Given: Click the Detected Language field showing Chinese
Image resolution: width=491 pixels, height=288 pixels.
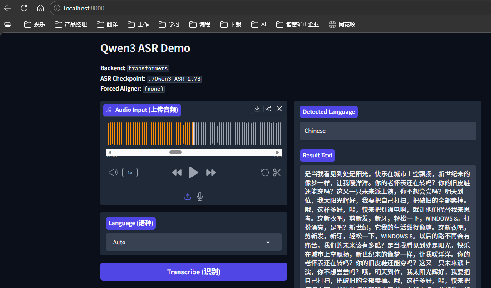Looking at the screenshot, I should pos(387,131).
